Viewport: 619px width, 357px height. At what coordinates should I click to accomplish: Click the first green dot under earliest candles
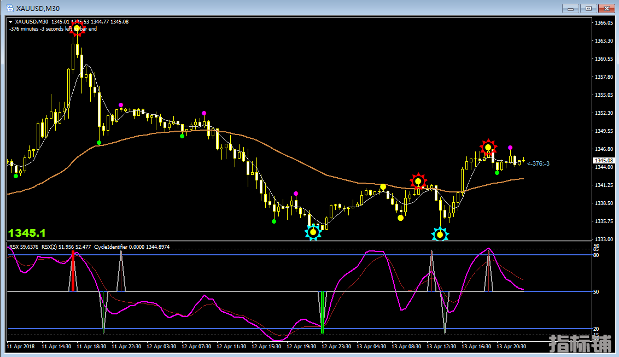coord(16,176)
